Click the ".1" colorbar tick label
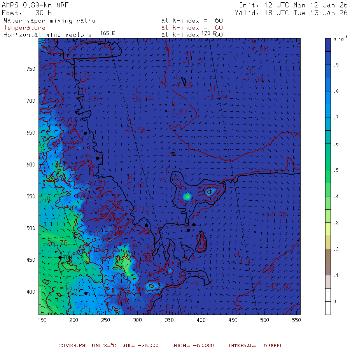This screenshot has height=350, width=350. pos(336,275)
